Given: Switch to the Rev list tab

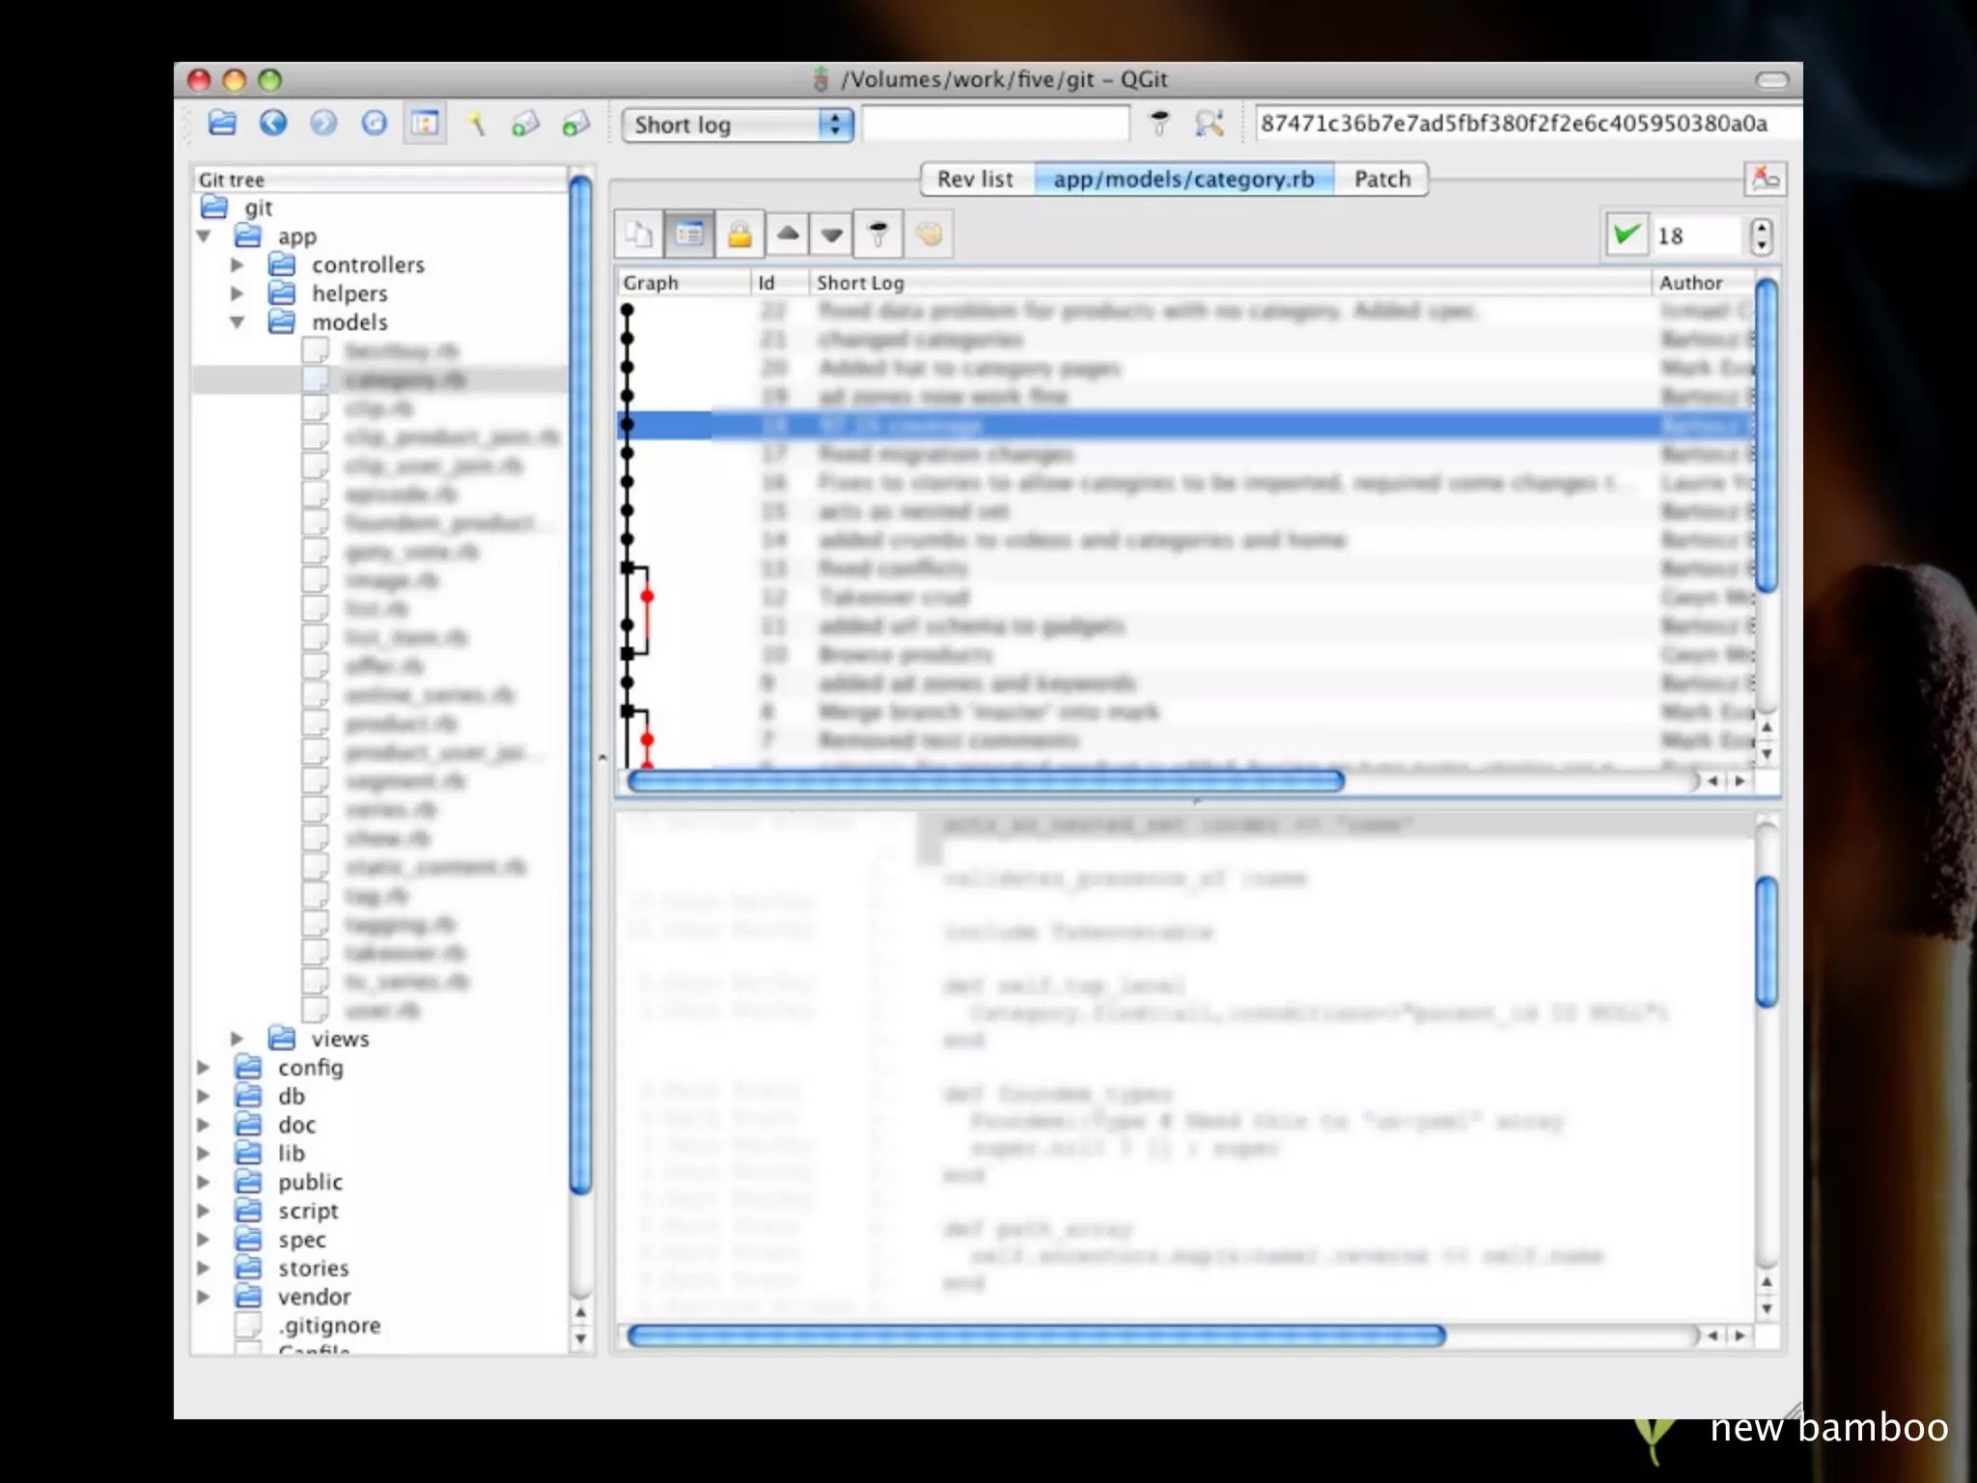Looking at the screenshot, I should point(975,180).
